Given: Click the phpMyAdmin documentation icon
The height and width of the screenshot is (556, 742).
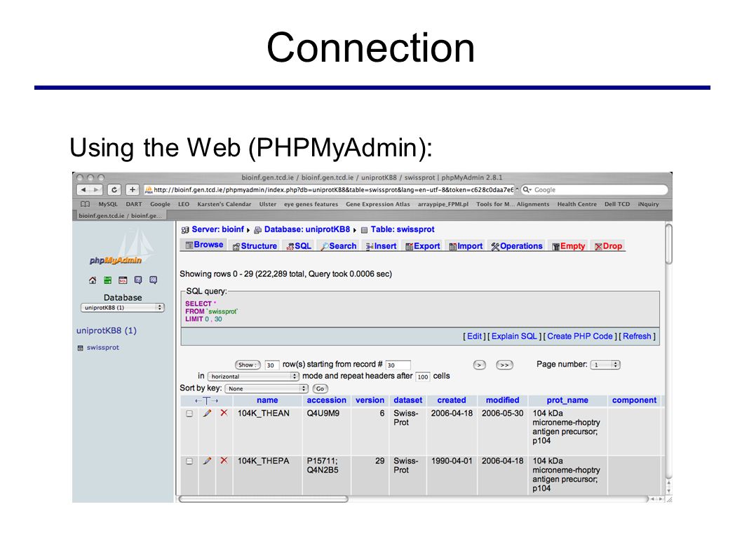Looking at the screenshot, I should [138, 280].
